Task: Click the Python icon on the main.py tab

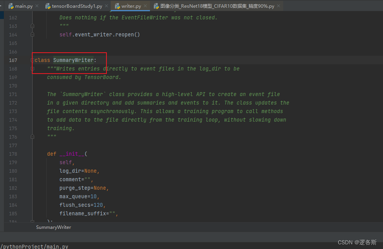Action: pyautogui.click(x=10, y=6)
